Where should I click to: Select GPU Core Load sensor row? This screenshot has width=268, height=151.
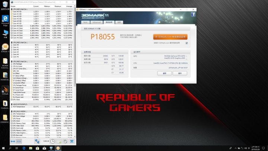tap(42, 128)
